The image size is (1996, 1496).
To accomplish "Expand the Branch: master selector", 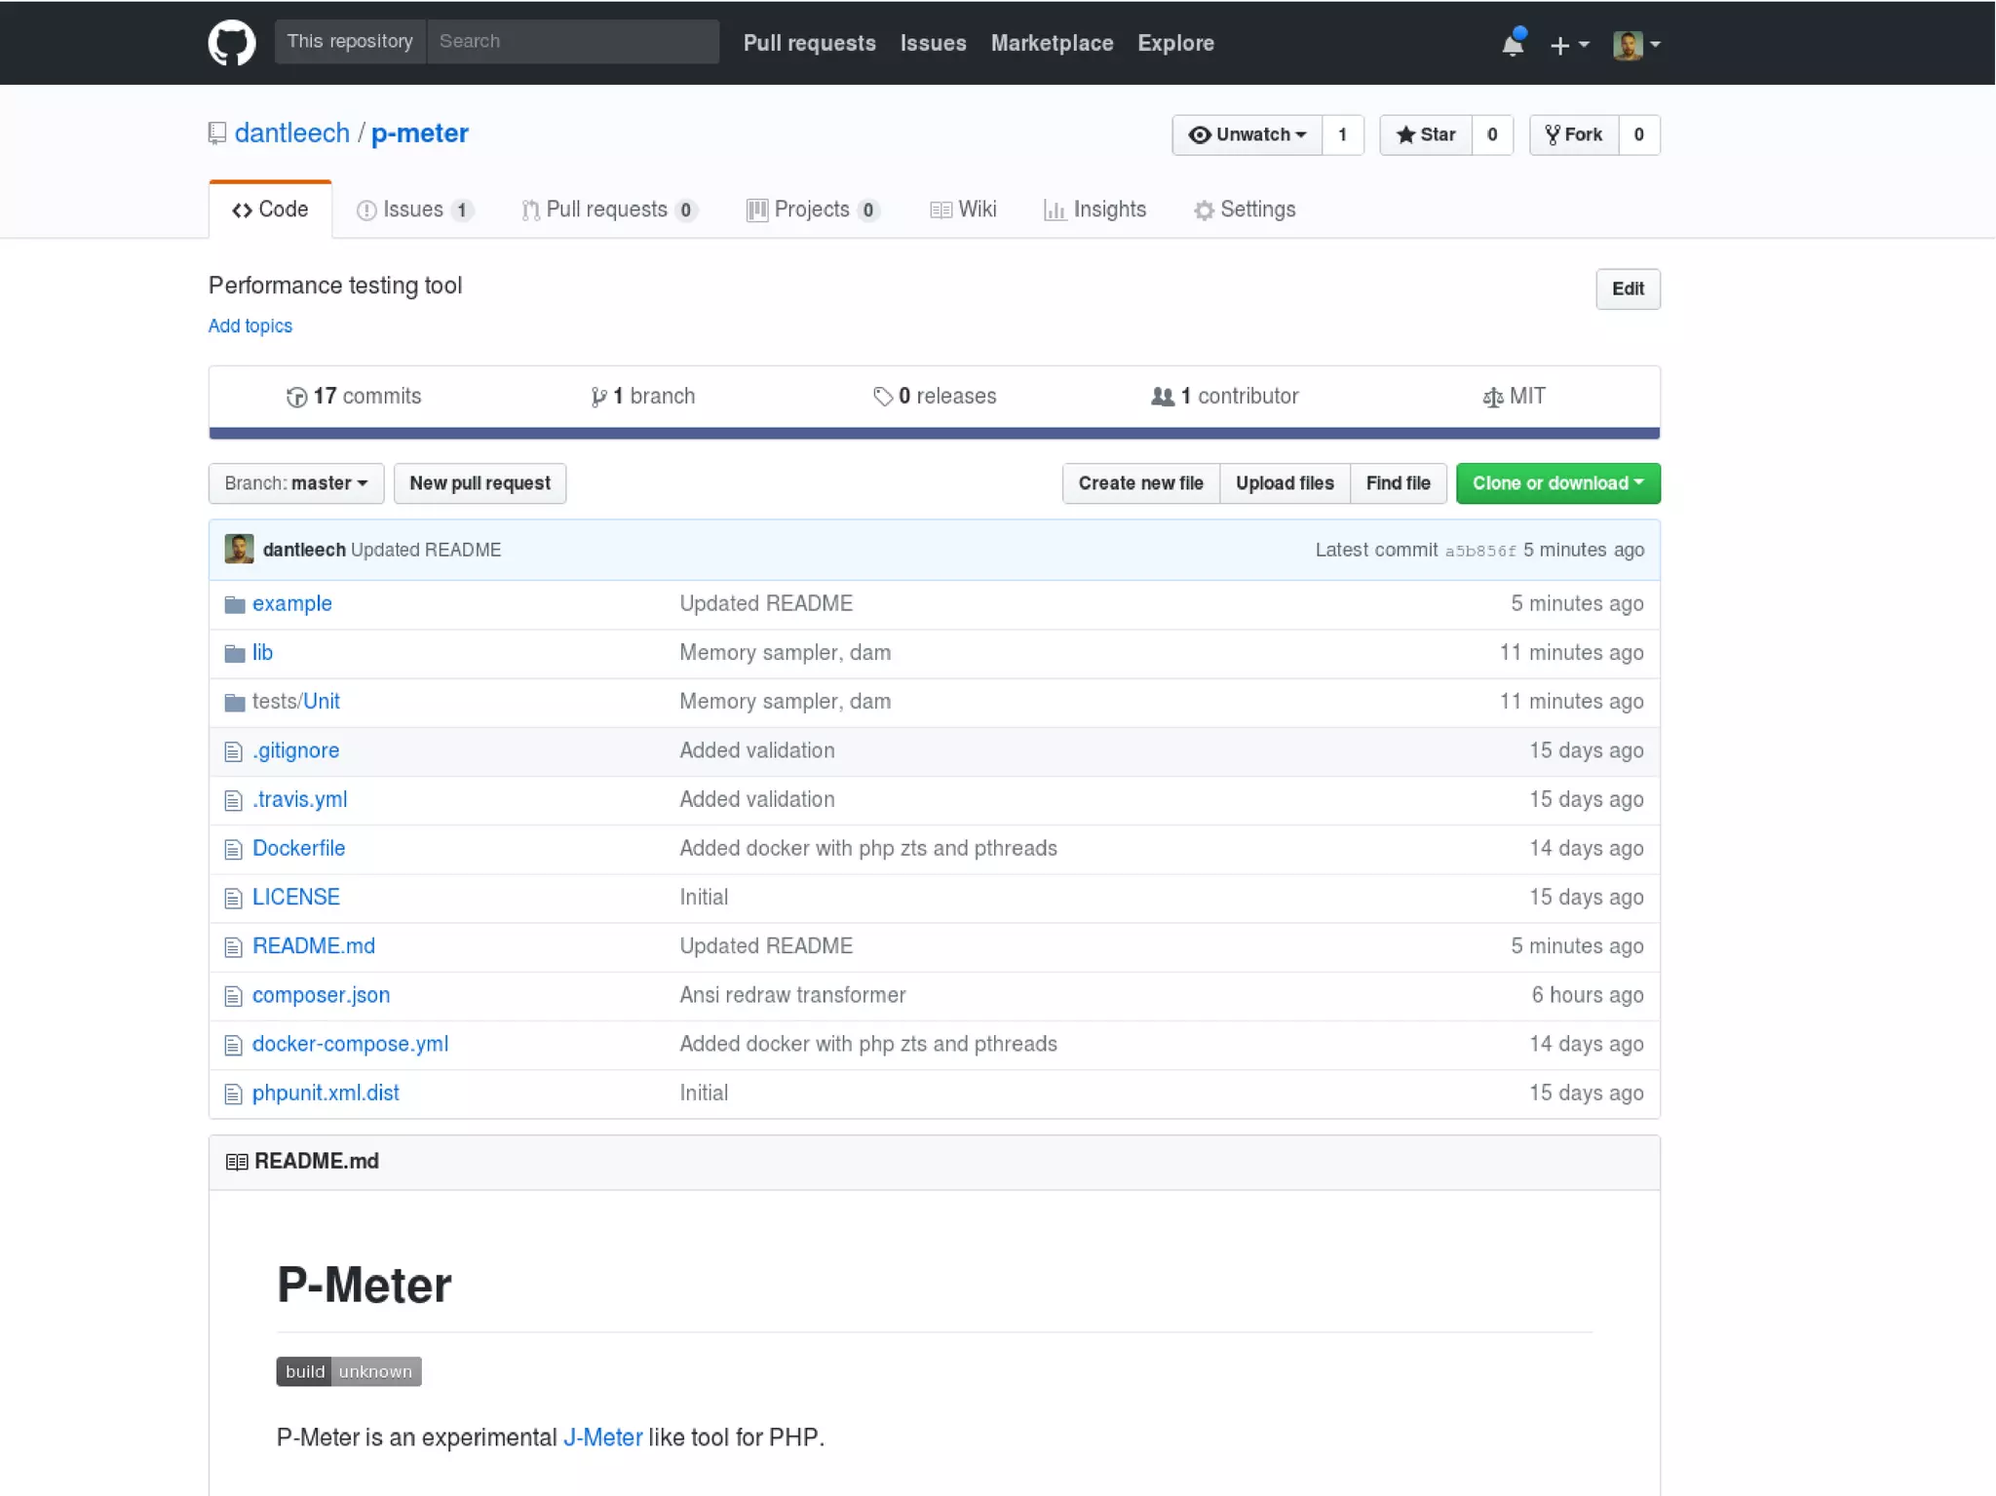I will click(x=296, y=483).
